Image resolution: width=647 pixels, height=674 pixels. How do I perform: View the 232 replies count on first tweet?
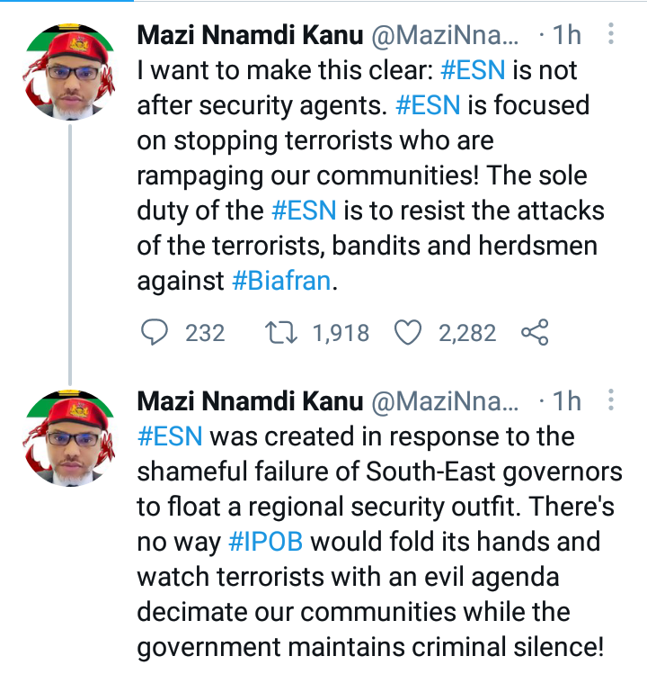click(x=205, y=333)
